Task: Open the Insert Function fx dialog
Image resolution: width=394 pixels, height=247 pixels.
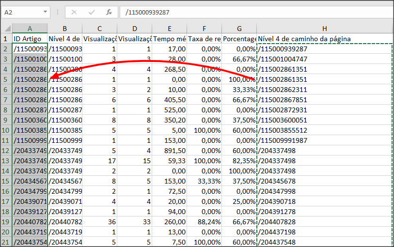Action: pos(109,12)
